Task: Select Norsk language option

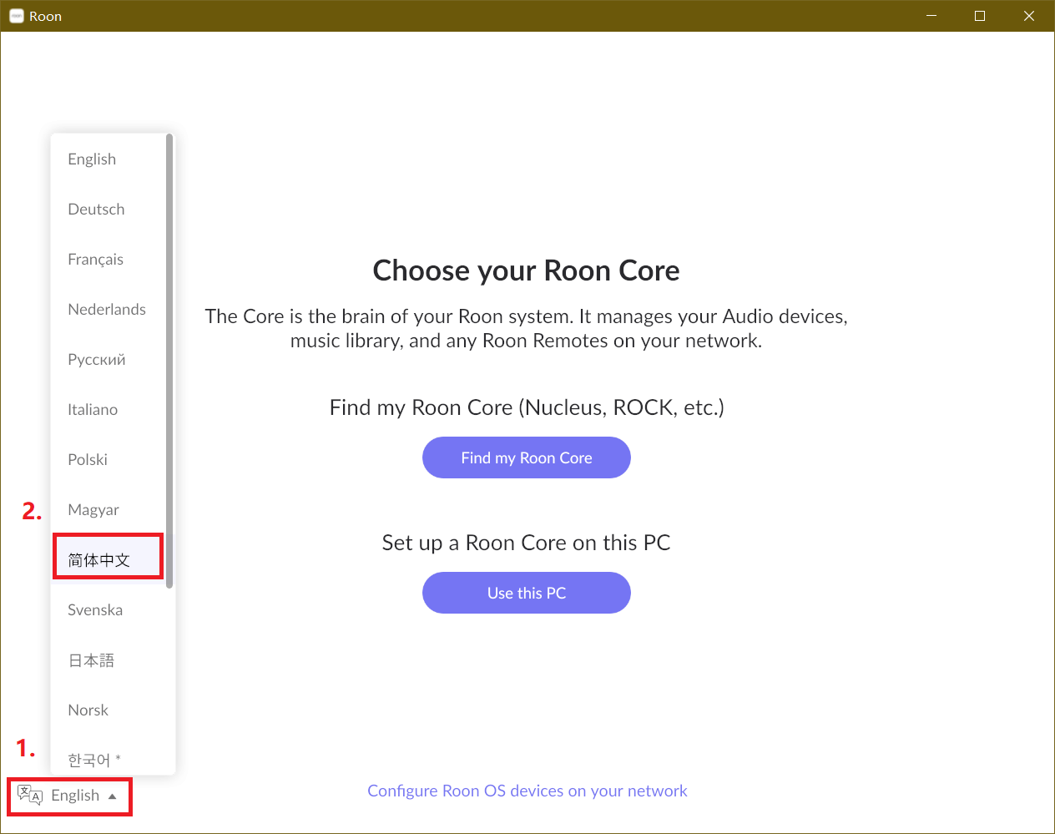Action: [x=88, y=710]
